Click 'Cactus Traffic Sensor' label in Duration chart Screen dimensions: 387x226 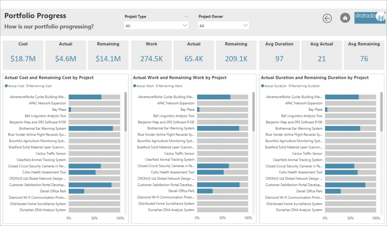(307, 153)
